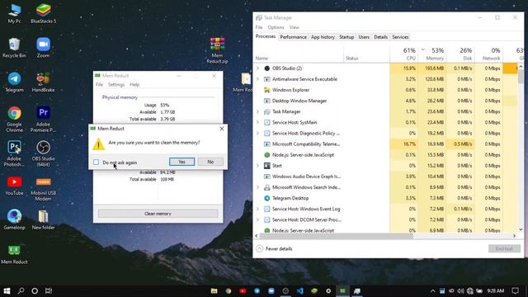Image resolution: width=528 pixels, height=297 pixels.
Task: Open Mem Reduct File menu
Action: 99,84
